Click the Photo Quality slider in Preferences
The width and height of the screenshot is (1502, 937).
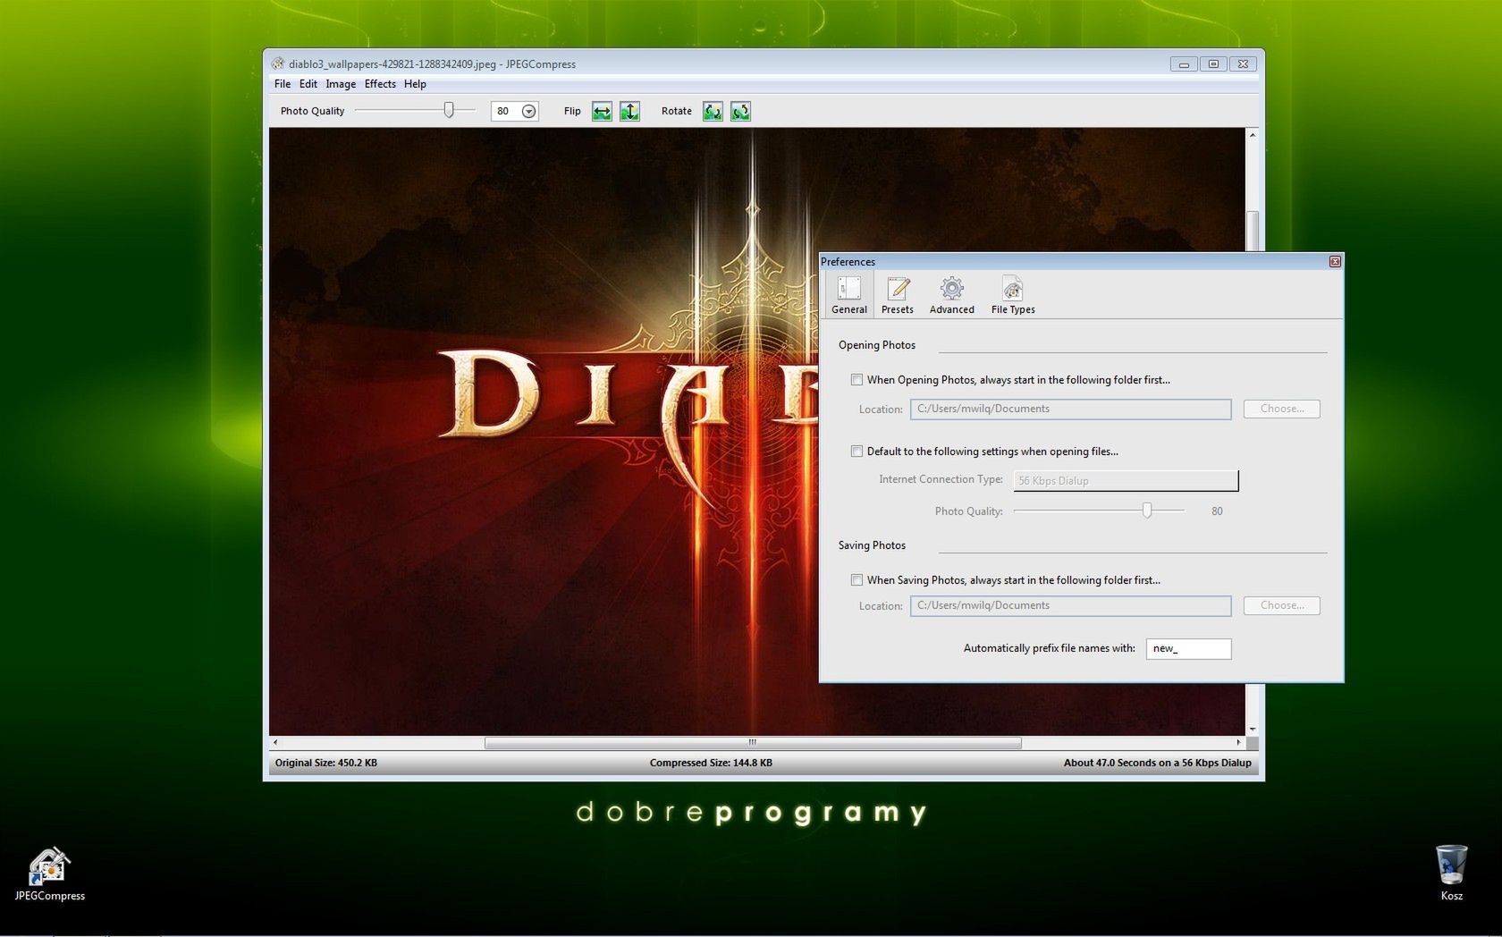pos(1099,511)
